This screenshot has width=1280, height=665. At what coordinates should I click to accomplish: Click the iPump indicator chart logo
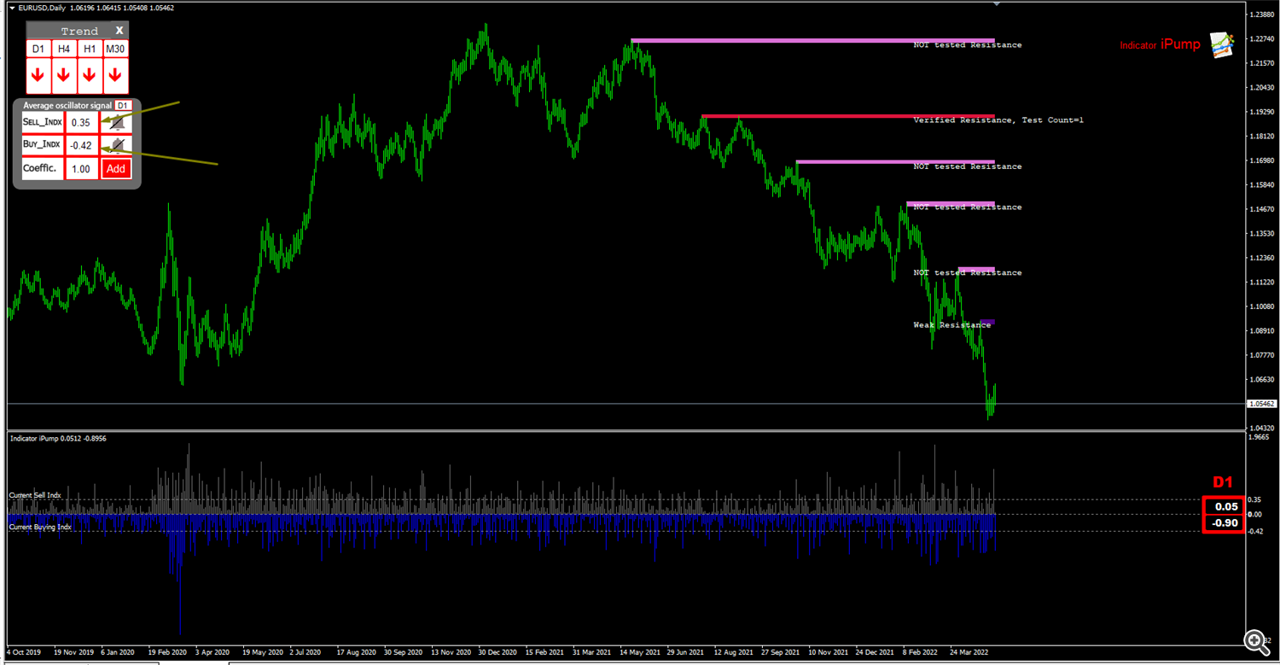(x=1222, y=45)
